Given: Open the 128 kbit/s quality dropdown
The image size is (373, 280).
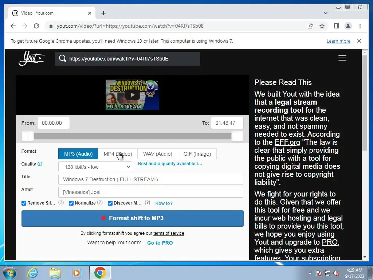Looking at the screenshot, I should click(95, 167).
